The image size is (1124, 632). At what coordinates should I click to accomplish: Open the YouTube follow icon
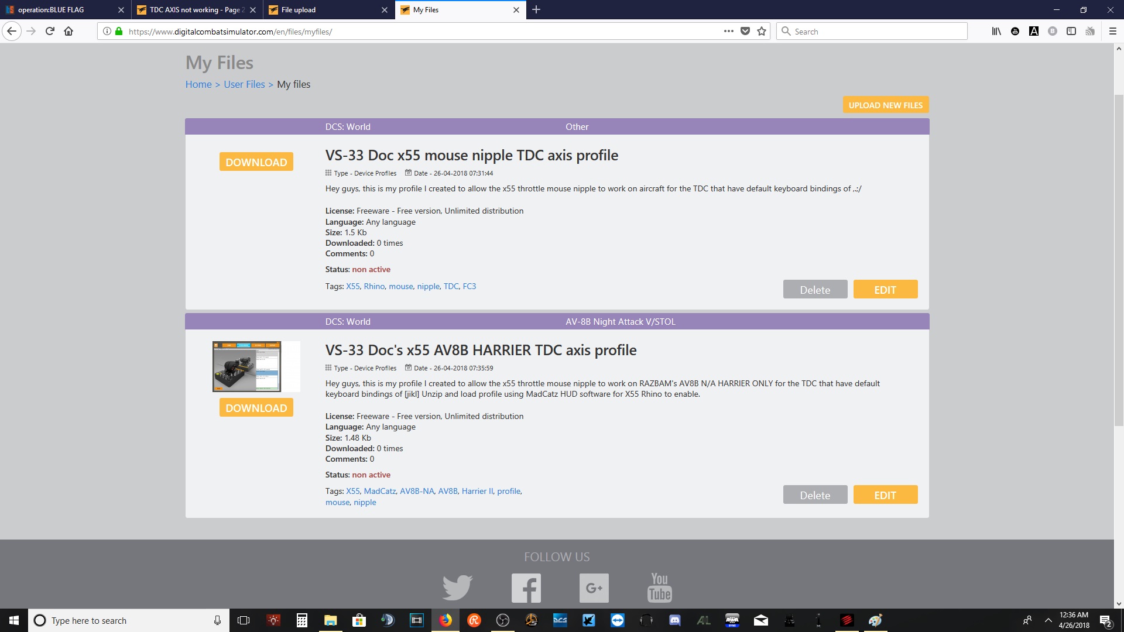(x=660, y=588)
